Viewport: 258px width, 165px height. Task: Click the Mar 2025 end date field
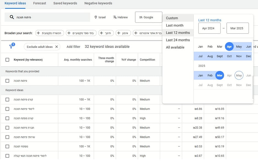coord(238,28)
